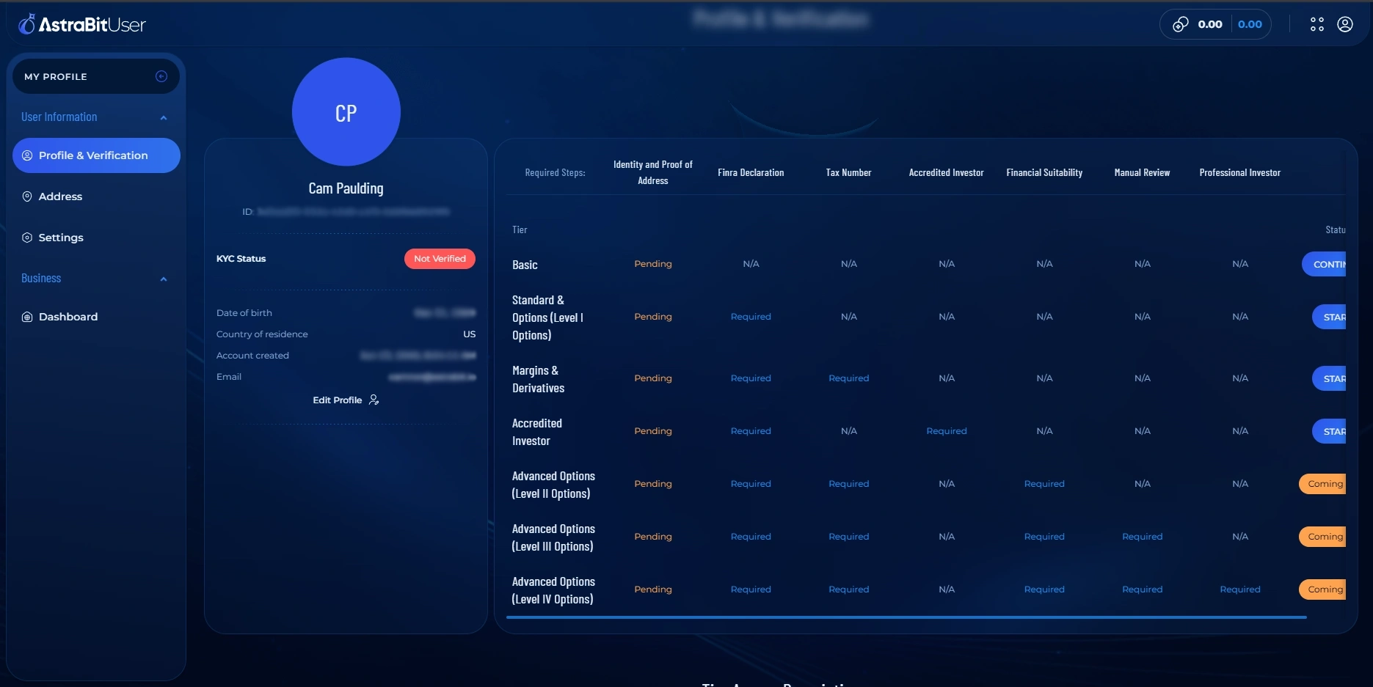
Task: Click the Cam Paulding name text
Action: click(x=346, y=188)
